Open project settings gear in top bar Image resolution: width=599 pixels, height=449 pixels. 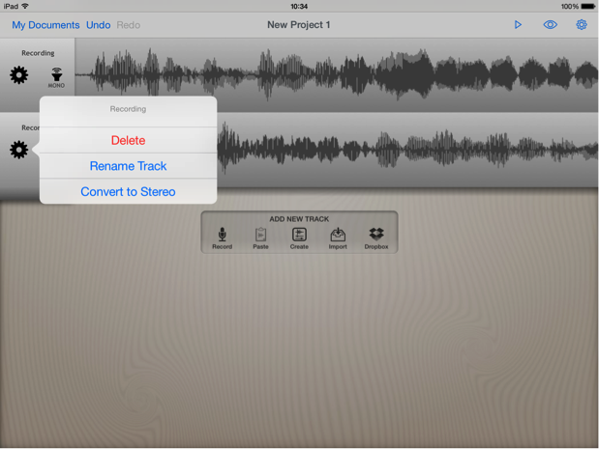pyautogui.click(x=582, y=25)
